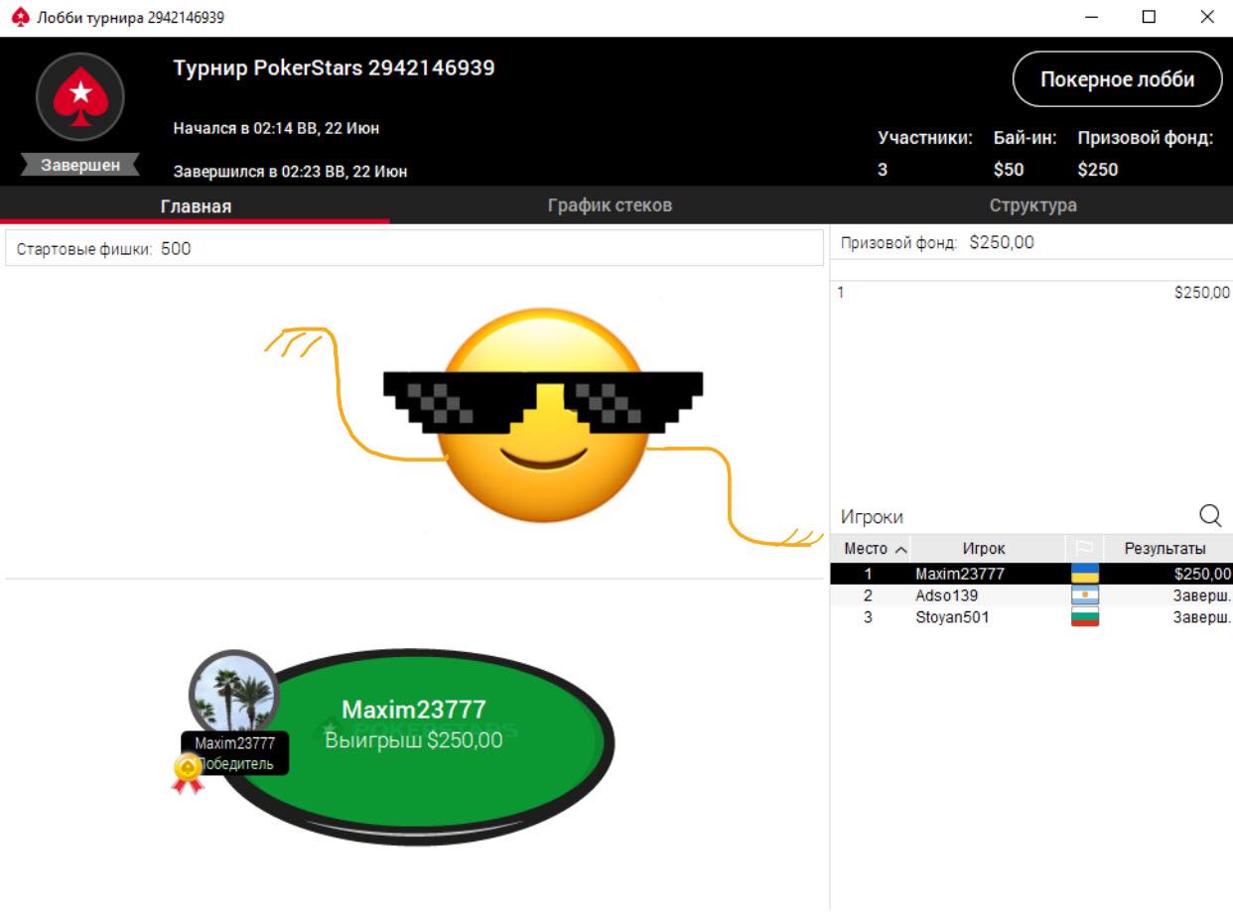Click the Игрок column header

[984, 549]
